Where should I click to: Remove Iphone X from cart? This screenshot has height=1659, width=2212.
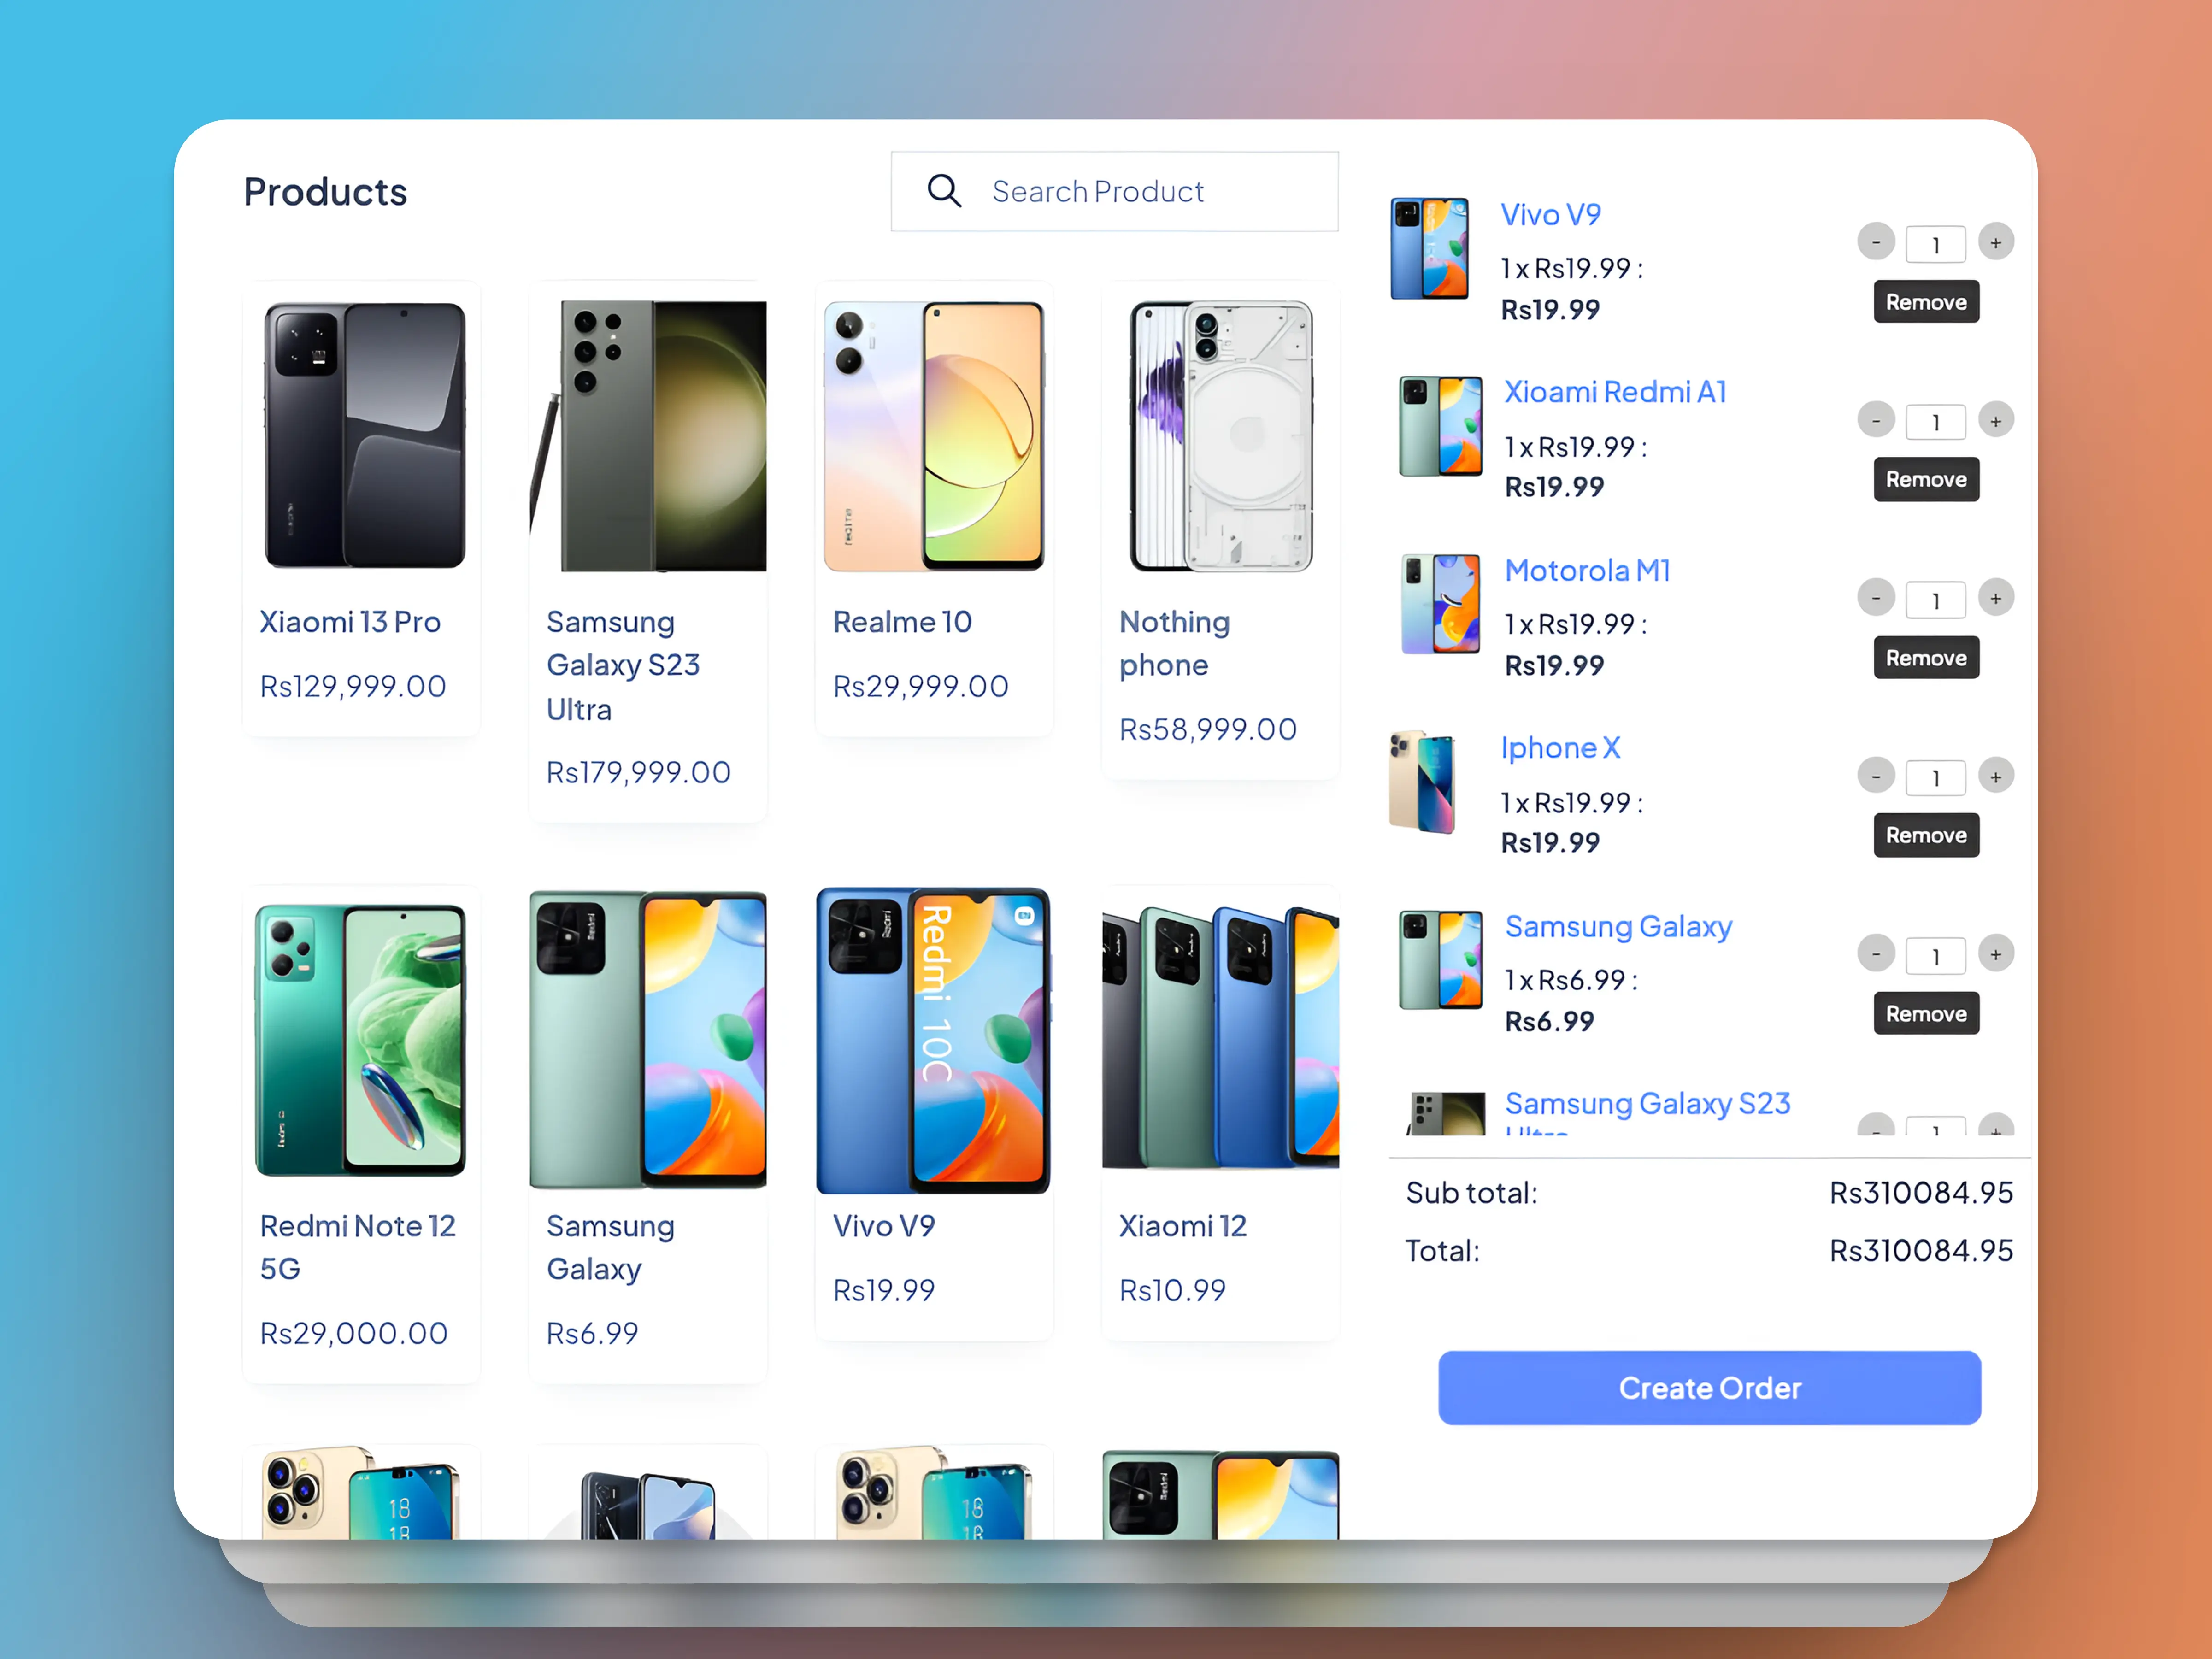click(x=1926, y=835)
